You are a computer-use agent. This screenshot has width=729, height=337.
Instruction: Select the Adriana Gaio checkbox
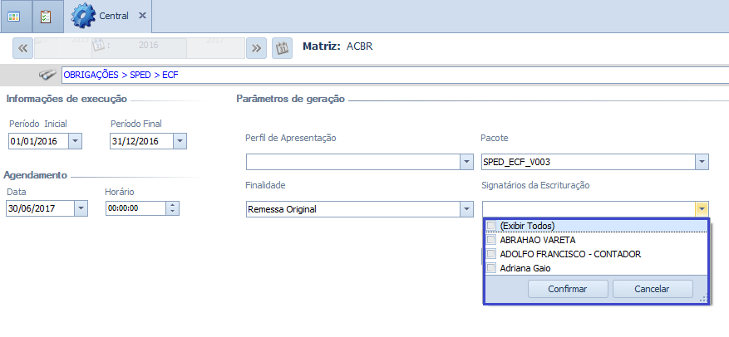pyautogui.click(x=492, y=268)
